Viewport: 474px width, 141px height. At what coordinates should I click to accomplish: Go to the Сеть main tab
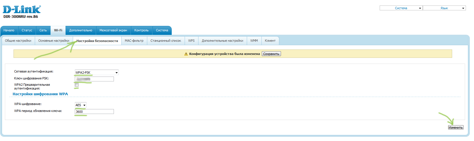(x=43, y=30)
